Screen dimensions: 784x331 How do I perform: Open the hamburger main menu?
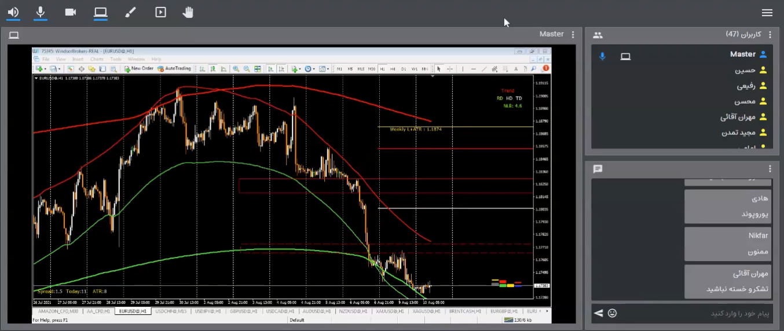tap(767, 13)
